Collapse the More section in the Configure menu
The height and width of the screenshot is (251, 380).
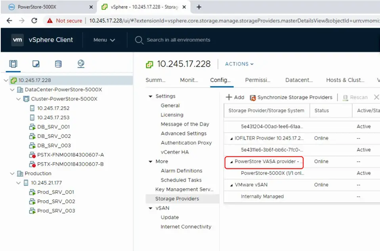click(x=151, y=162)
